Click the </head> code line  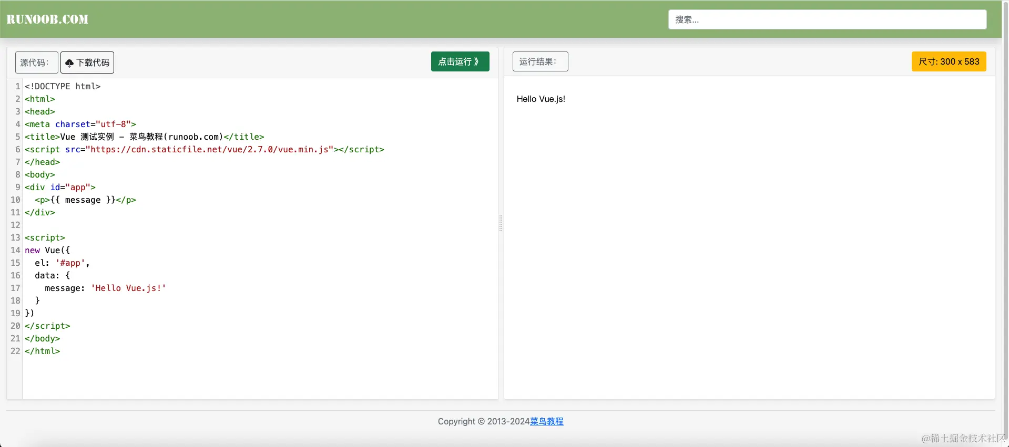point(43,162)
